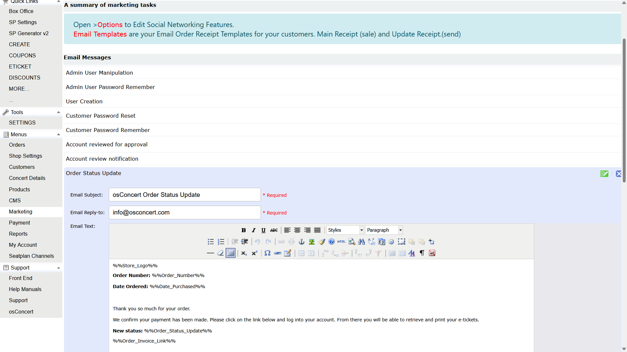Align the email text right

click(x=307, y=230)
